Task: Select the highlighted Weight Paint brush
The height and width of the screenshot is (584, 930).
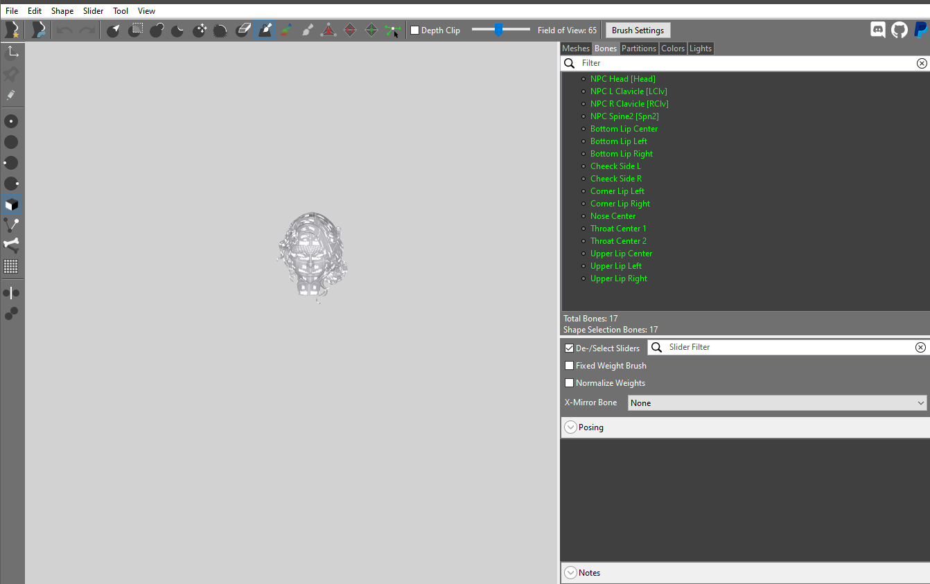Action: 264,30
